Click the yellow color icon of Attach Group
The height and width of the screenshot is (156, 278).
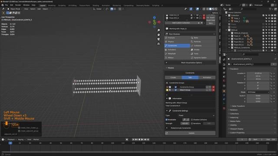pyautogui.click(x=167, y=90)
